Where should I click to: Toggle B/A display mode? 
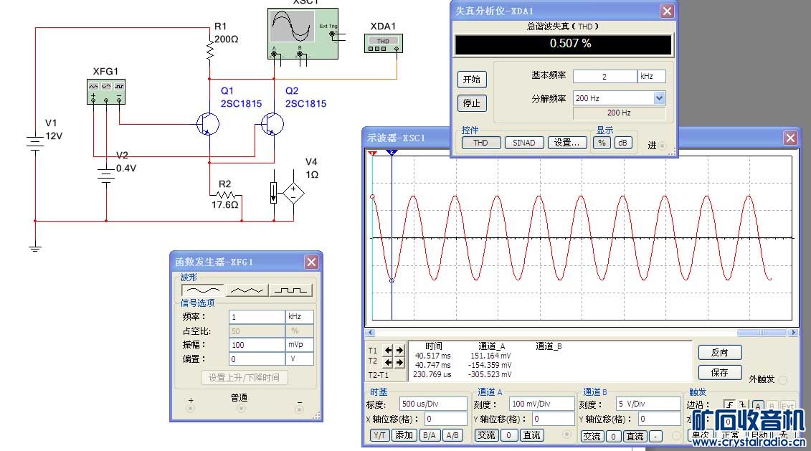(x=430, y=435)
